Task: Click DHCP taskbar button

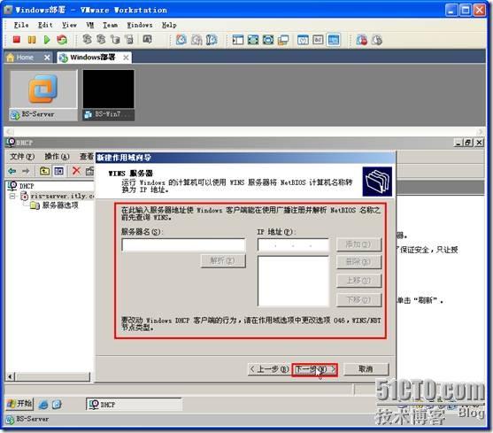Action: click(x=134, y=405)
